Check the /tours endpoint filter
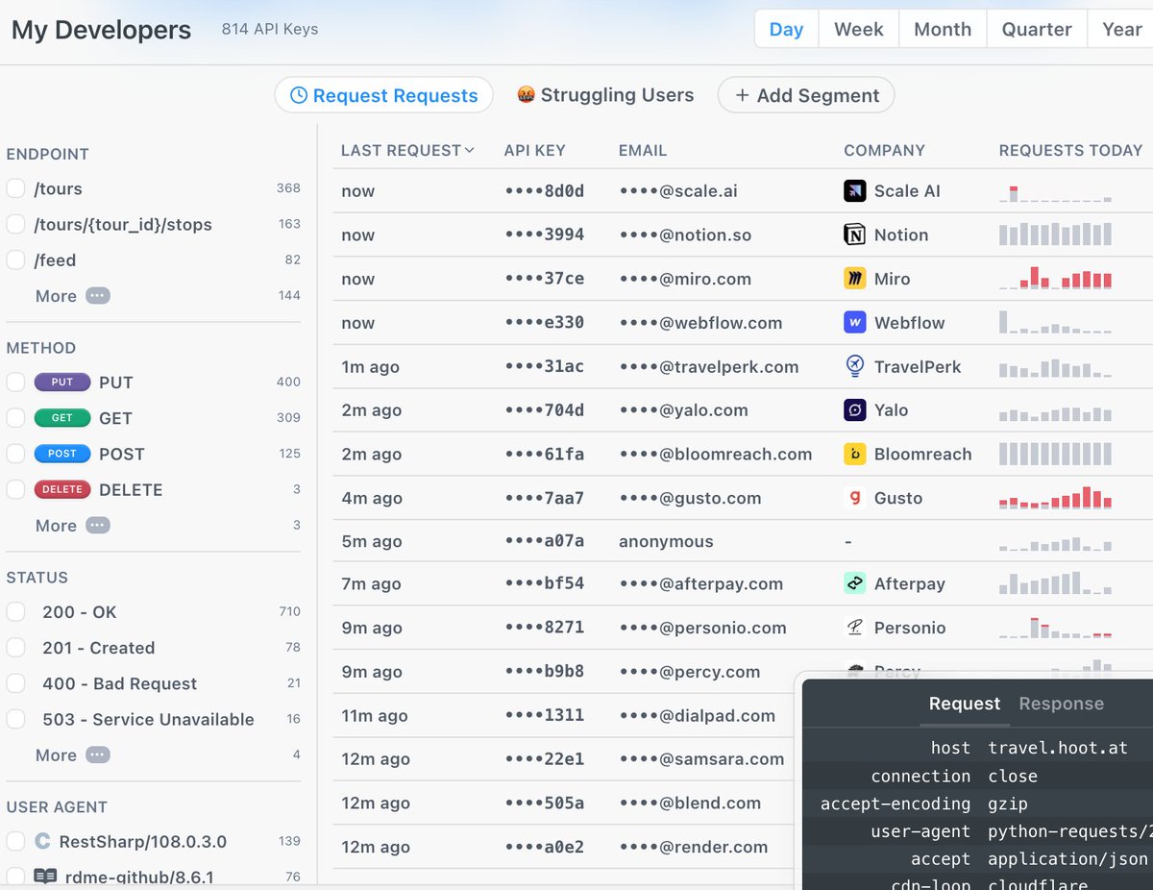Image resolution: width=1153 pixels, height=890 pixels. (15, 188)
